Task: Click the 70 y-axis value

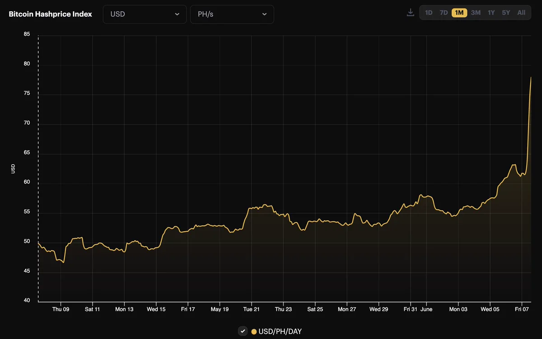Action: click(27, 123)
